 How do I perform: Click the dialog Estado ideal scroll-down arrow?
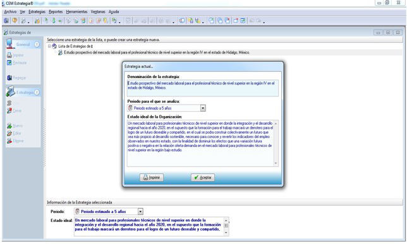(276, 163)
